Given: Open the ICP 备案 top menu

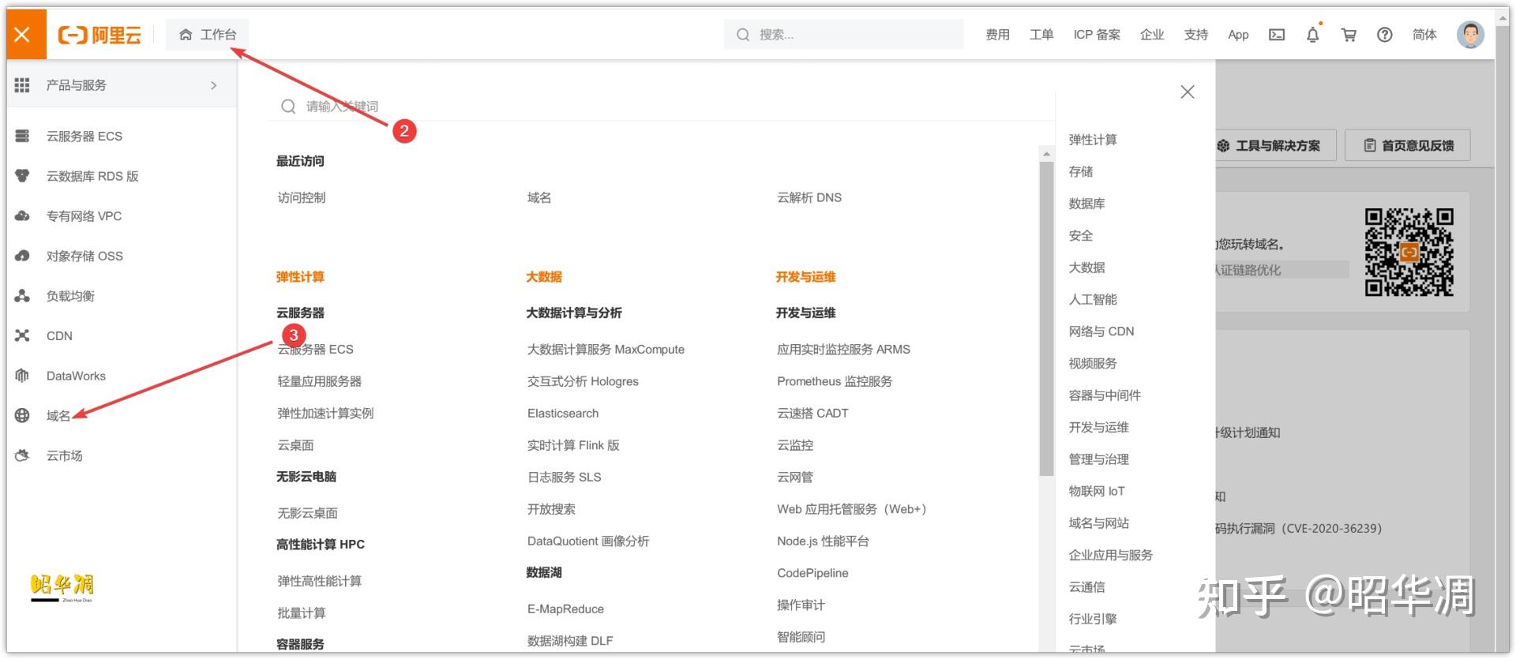Looking at the screenshot, I should 1097,35.
